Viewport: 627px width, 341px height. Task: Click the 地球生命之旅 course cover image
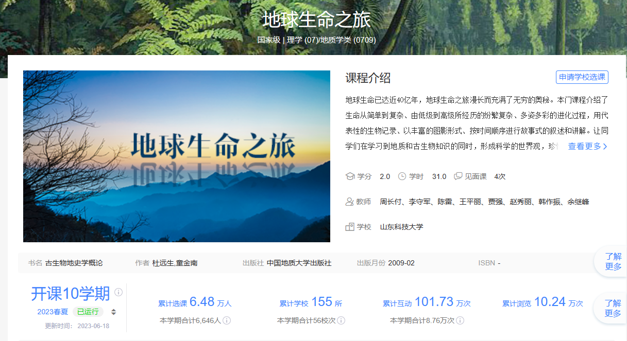[177, 156]
